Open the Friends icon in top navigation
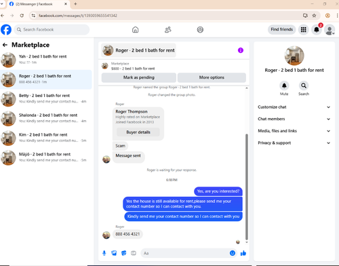 167,30
